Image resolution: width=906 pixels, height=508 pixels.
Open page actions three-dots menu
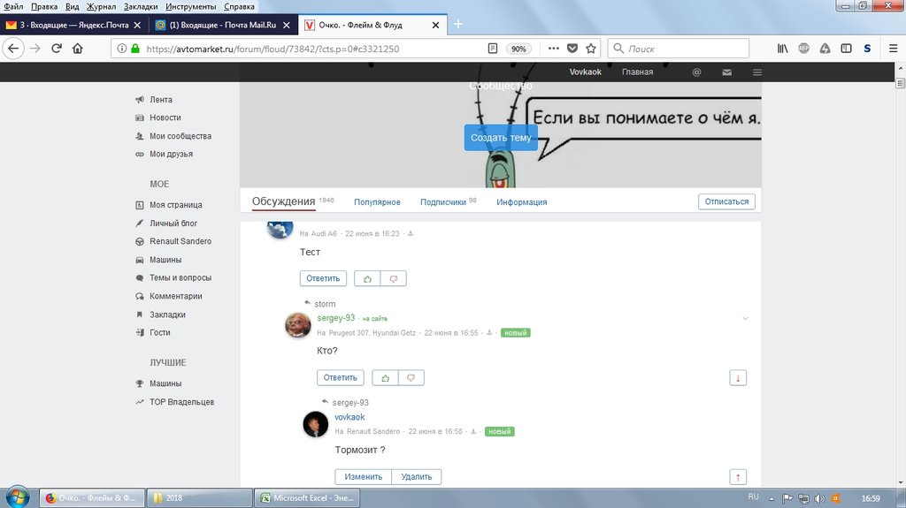pyautogui.click(x=554, y=49)
